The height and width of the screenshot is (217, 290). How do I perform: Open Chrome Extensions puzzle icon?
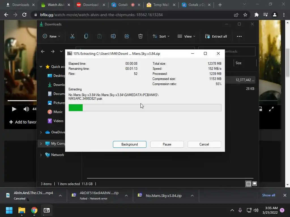click(256, 15)
